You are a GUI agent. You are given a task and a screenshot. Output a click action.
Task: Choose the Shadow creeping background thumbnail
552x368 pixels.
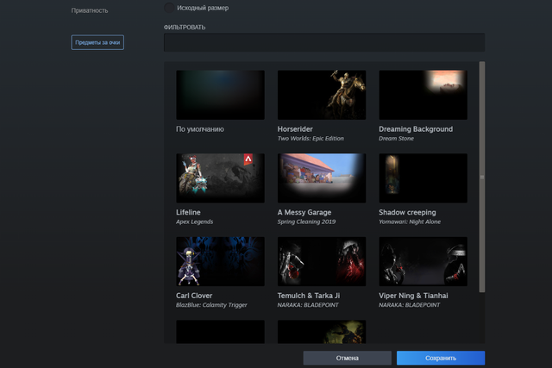coord(423,178)
